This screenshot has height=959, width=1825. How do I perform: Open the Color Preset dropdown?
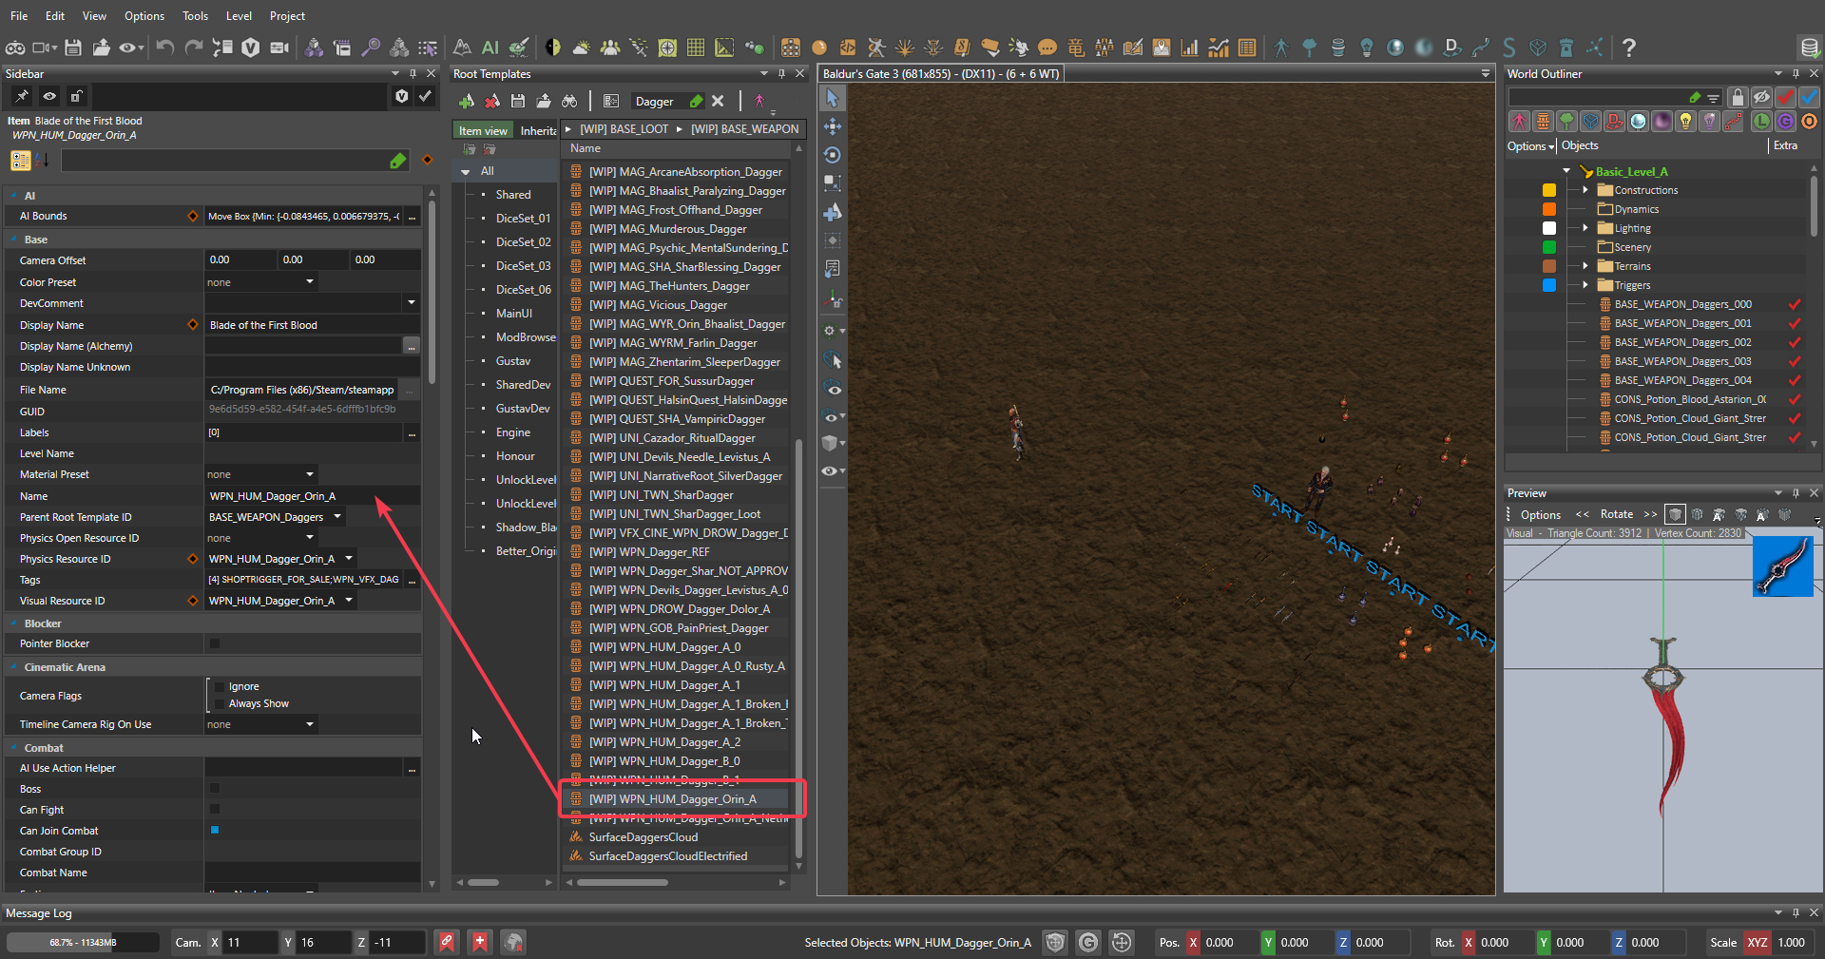click(x=310, y=282)
